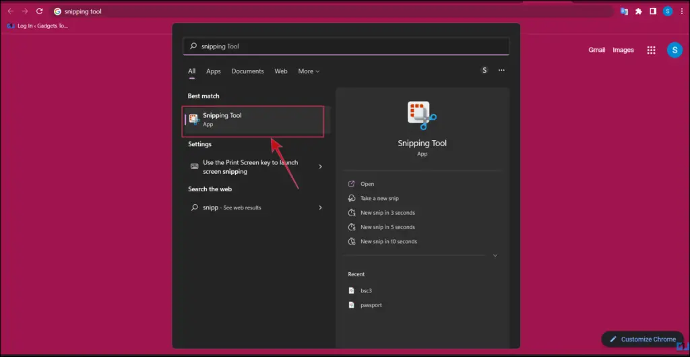Open 'snipp - See web results' entry

pos(255,207)
